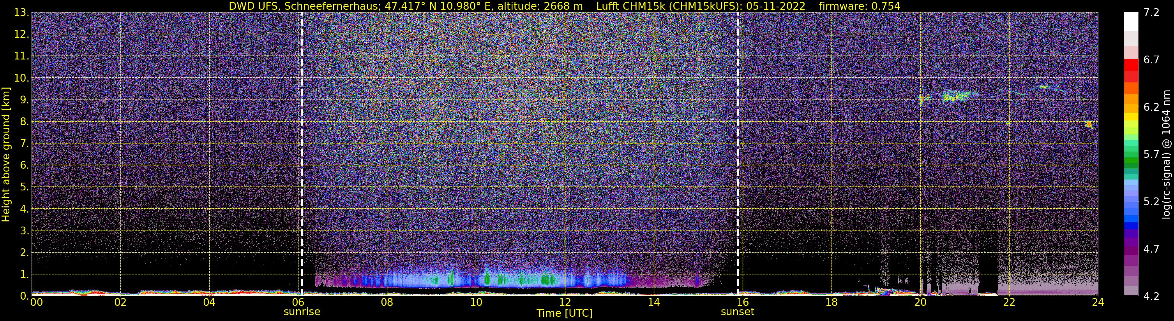Click the colorbar value 6.7
Image resolution: width=1174 pixels, height=321 pixels.
(x=1151, y=60)
